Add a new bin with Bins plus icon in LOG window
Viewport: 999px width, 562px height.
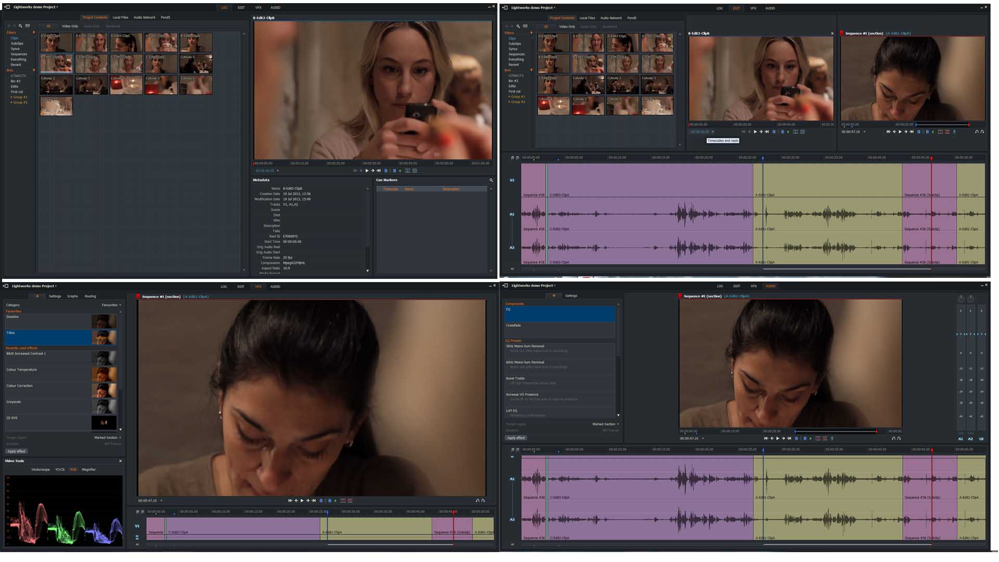click(x=34, y=70)
